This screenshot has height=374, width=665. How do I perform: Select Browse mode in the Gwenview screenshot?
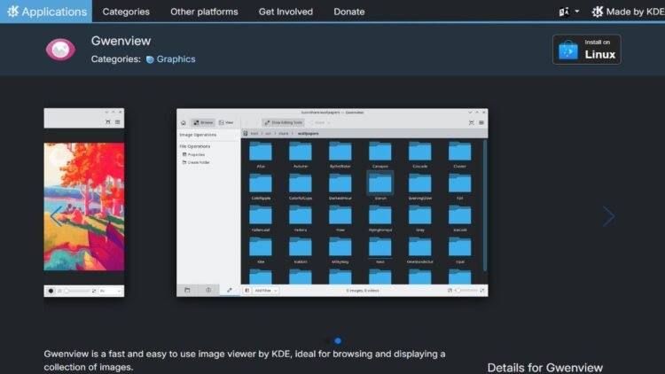click(203, 122)
